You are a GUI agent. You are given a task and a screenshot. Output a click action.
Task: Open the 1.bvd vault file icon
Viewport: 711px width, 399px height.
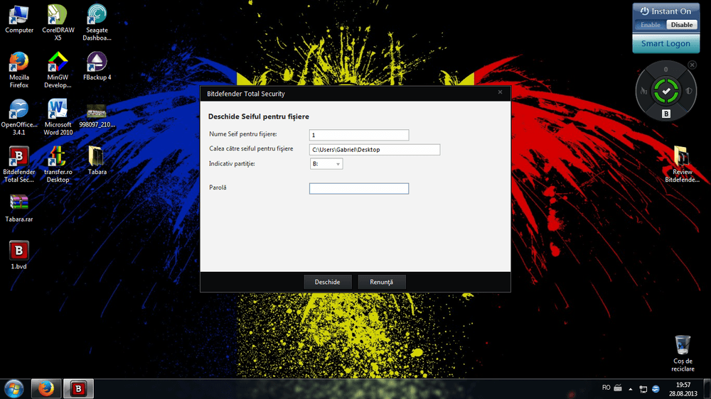click(x=18, y=251)
